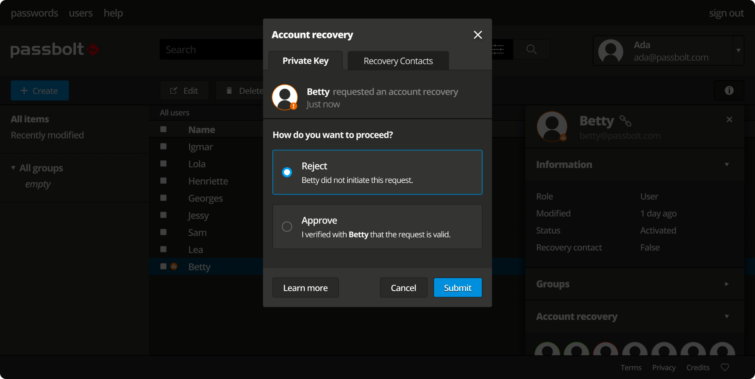Viewport: 755px width, 379px height.
Task: Click the betty@passbolt.com email text
Action: (620, 136)
